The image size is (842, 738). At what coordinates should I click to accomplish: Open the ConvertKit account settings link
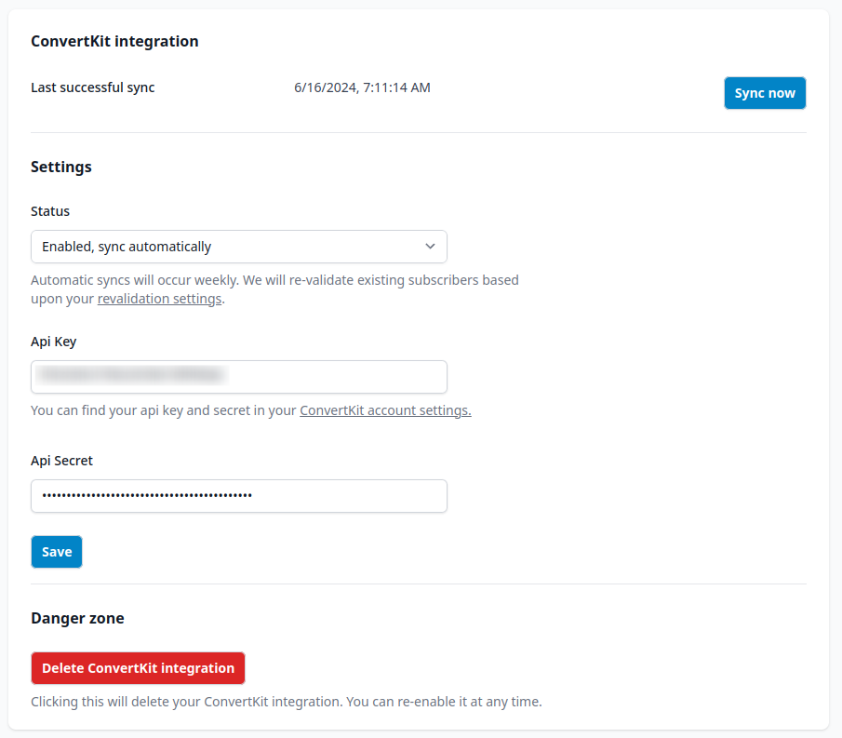385,410
